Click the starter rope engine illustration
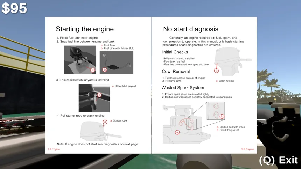The image size is (301, 169). pos(100,130)
